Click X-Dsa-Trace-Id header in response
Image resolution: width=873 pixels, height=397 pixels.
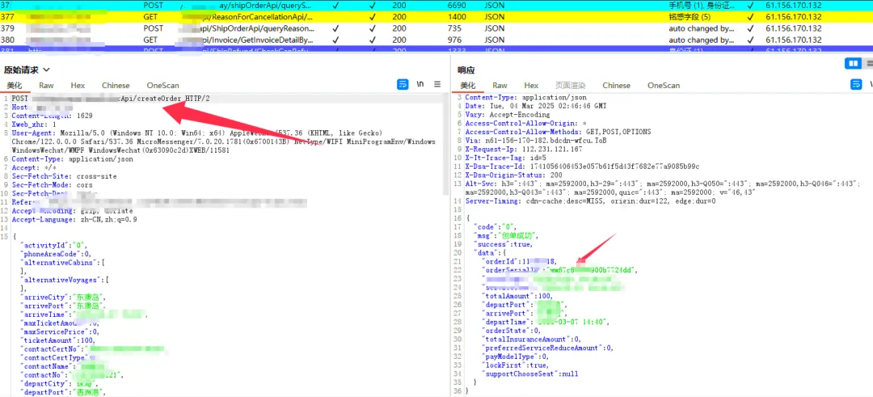click(582, 167)
